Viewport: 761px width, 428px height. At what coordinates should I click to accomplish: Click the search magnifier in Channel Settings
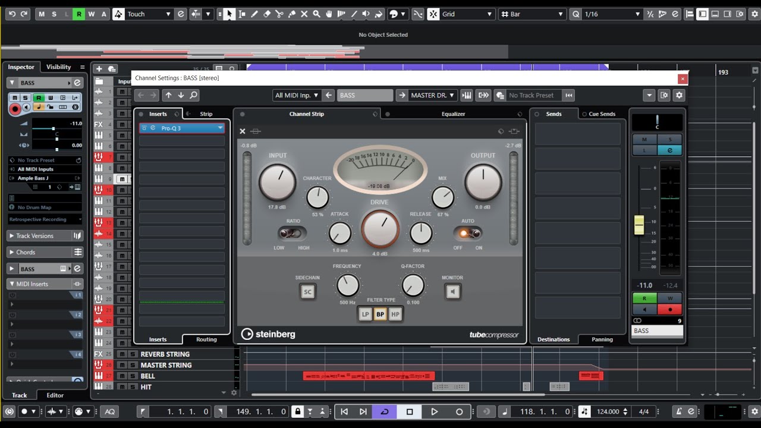point(194,95)
